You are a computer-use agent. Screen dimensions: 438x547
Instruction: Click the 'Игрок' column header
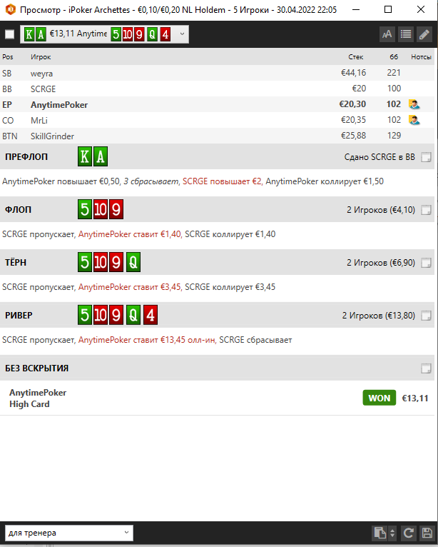tap(41, 56)
